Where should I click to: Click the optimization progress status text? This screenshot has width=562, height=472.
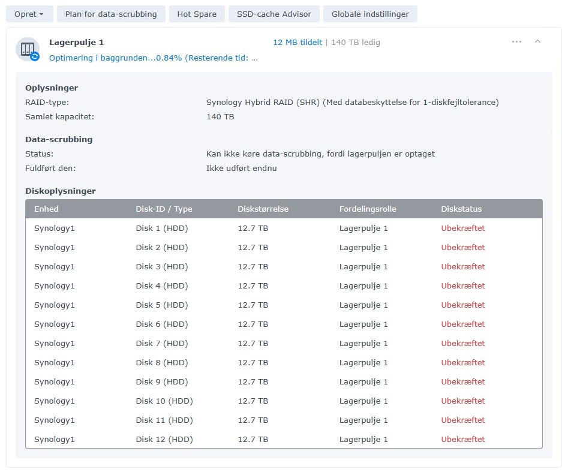154,58
